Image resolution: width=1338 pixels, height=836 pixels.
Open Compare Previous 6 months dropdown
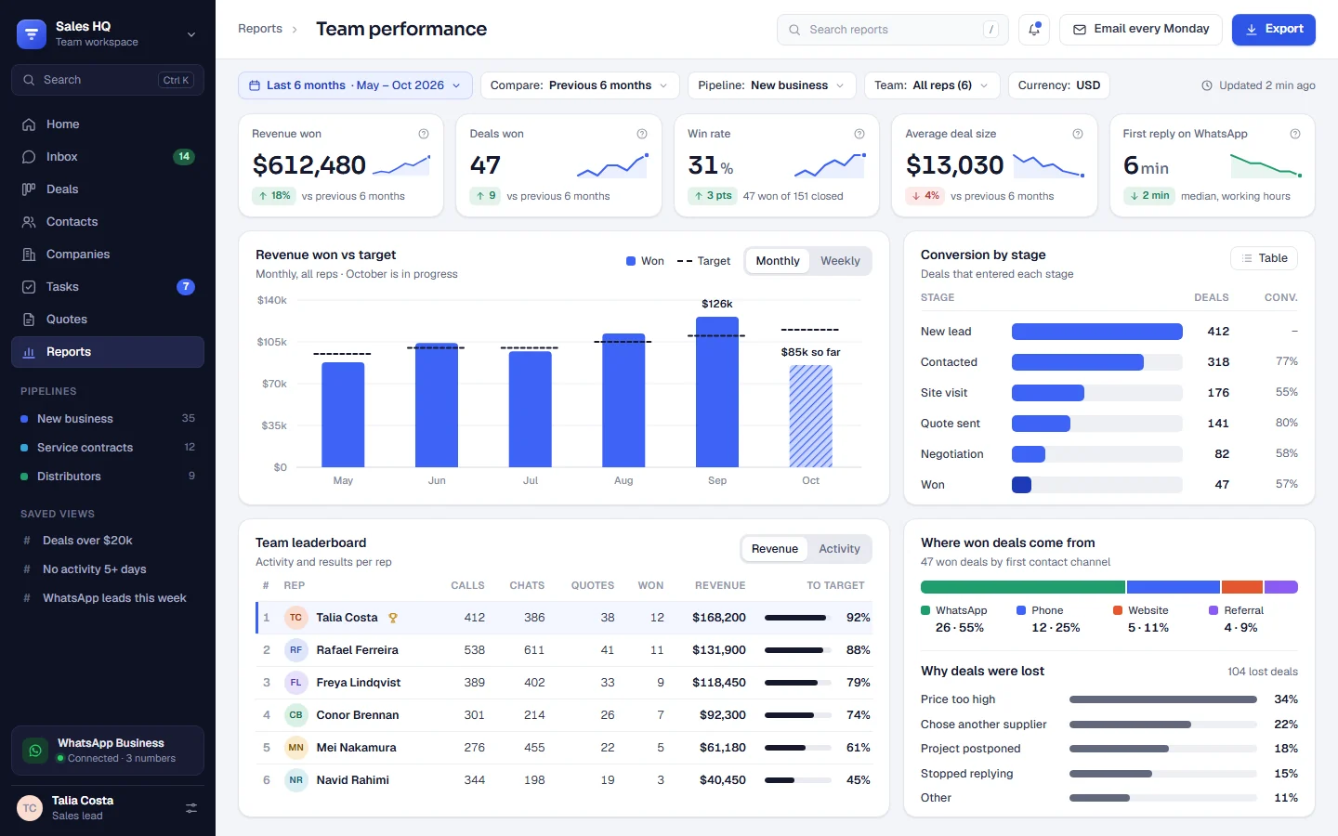click(x=580, y=85)
